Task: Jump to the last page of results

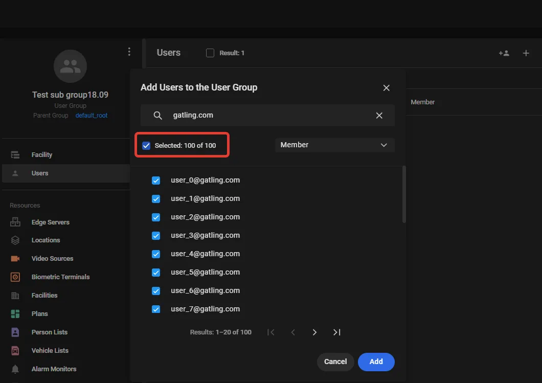Action: click(x=336, y=332)
